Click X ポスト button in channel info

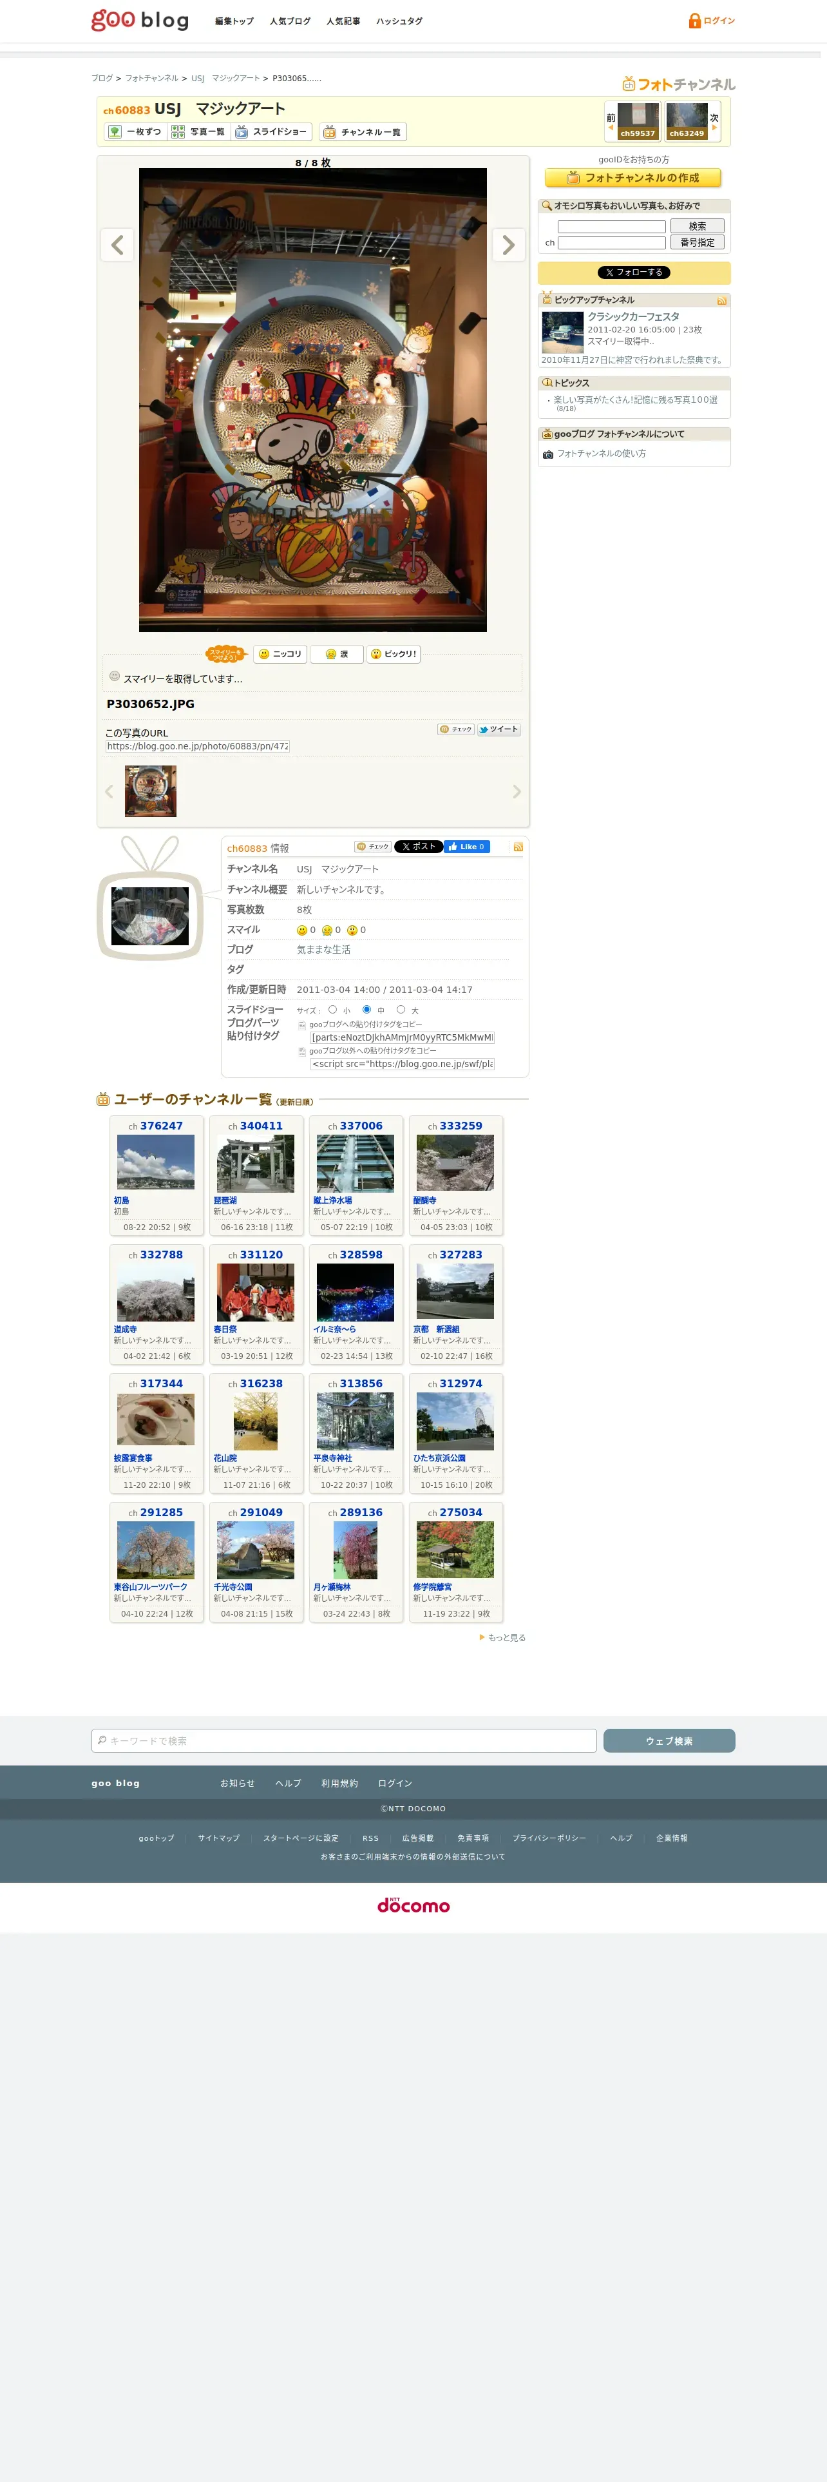click(418, 847)
